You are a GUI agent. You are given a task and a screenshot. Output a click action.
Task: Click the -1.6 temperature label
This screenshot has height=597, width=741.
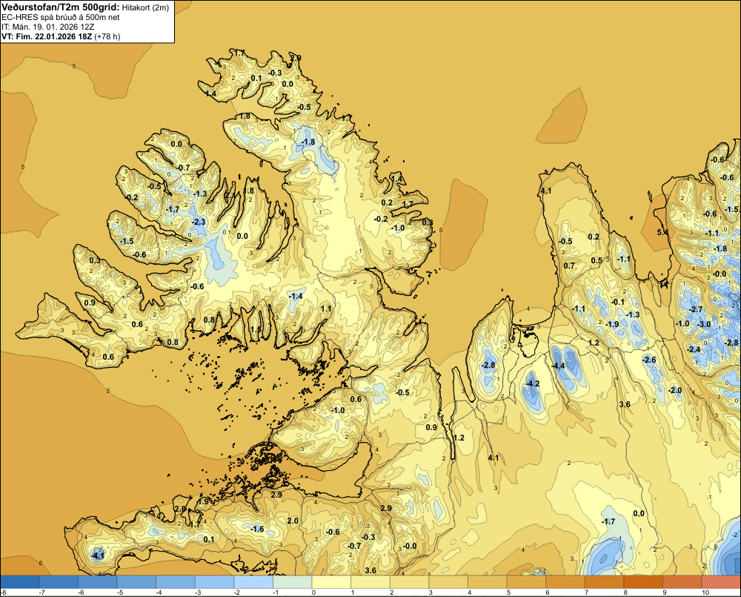coord(257,529)
